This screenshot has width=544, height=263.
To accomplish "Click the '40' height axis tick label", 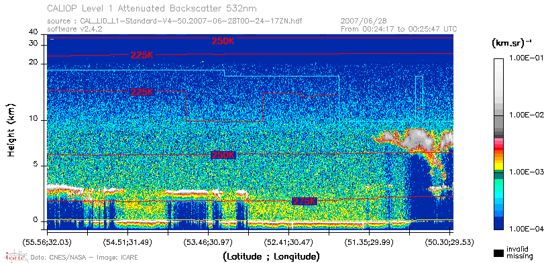I will 34,32.
